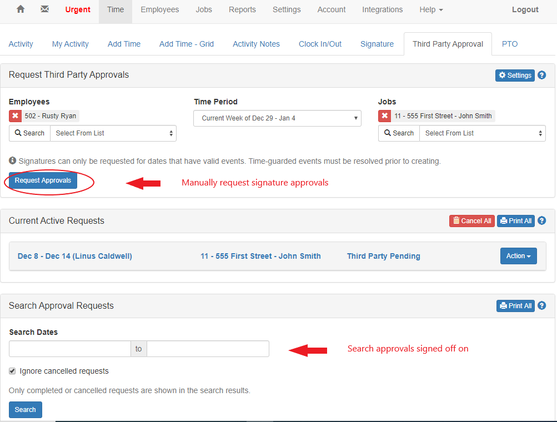Open the envelope messages icon
The image size is (557, 422).
(44, 9)
